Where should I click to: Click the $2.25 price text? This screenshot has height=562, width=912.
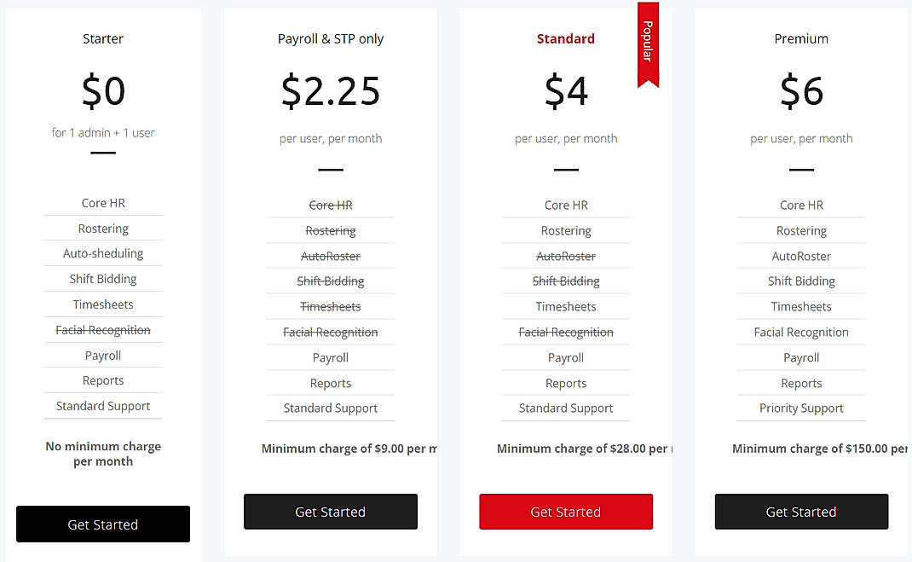tap(330, 91)
